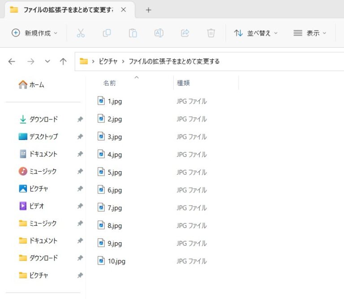Click the Cut scissors icon in toolbar

pyautogui.click(x=81, y=33)
